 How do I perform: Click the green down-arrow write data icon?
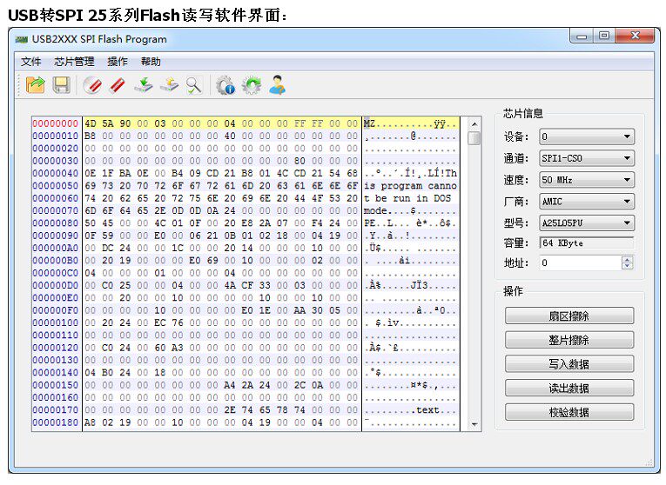pyautogui.click(x=144, y=85)
